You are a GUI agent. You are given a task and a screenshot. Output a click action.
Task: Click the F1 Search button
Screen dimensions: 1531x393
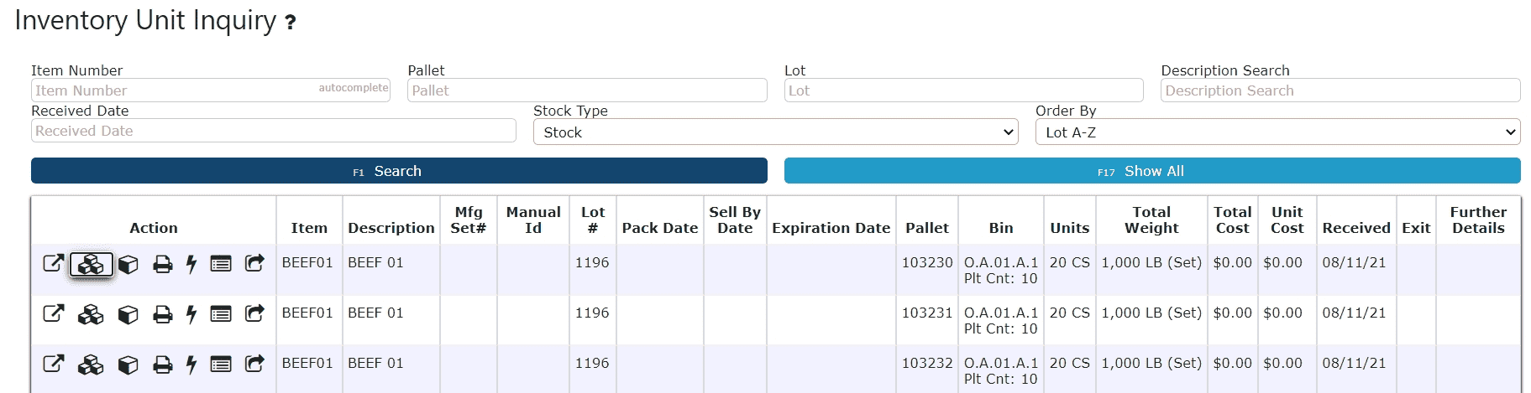click(x=399, y=171)
